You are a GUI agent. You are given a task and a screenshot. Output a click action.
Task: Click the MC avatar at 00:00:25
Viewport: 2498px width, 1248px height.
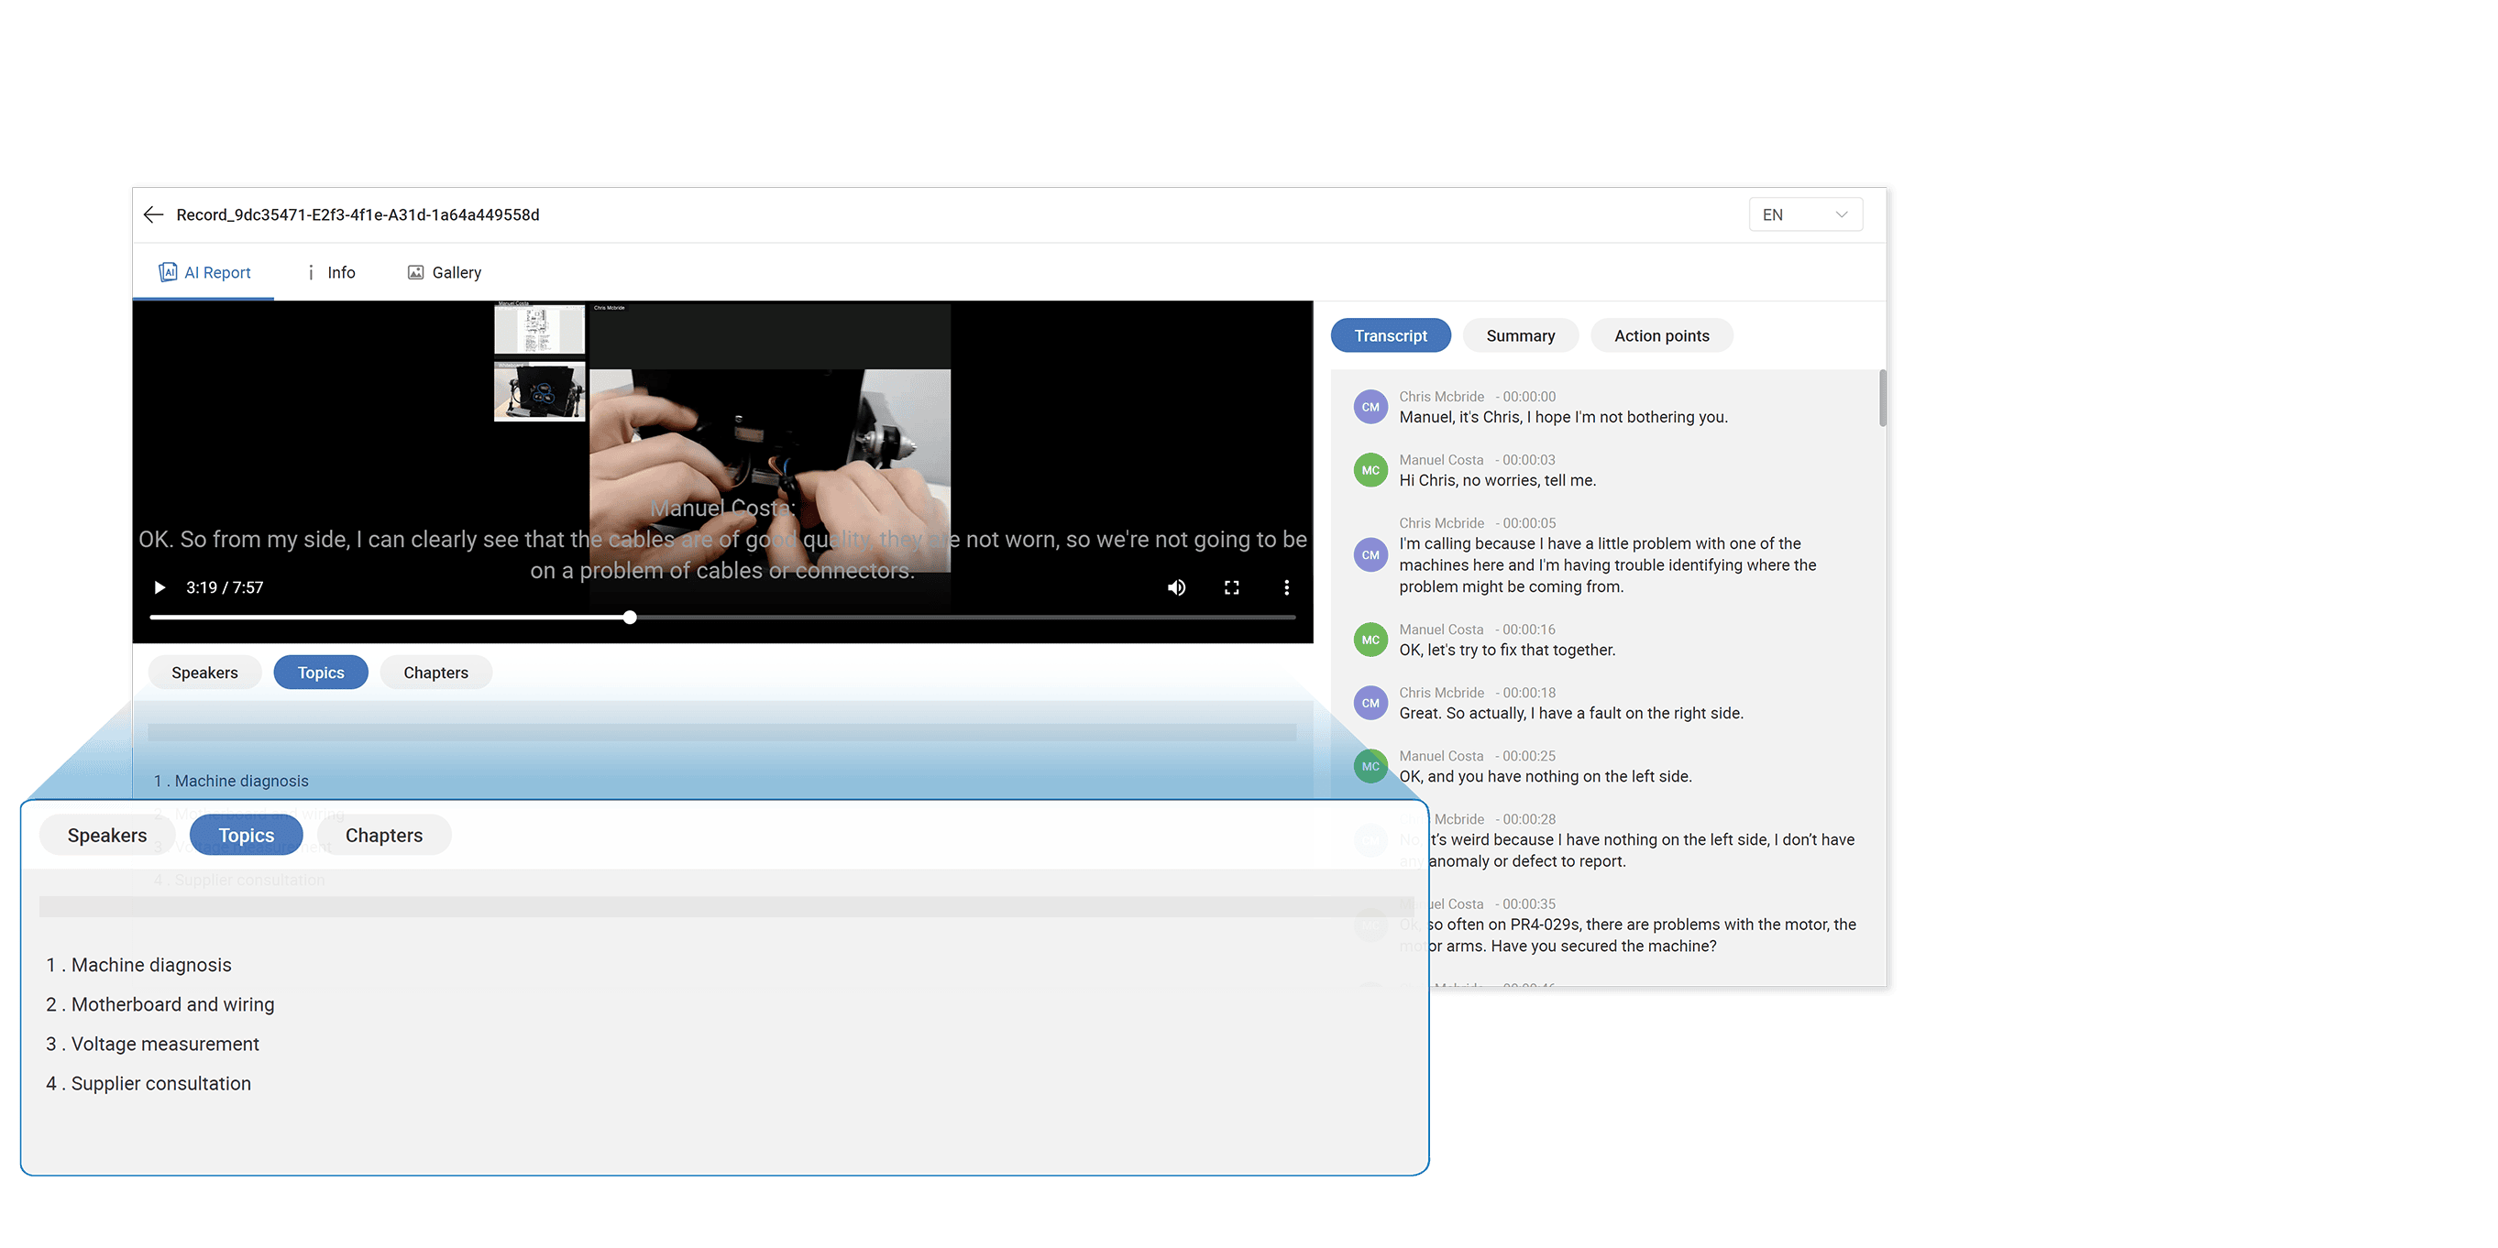click(1370, 765)
